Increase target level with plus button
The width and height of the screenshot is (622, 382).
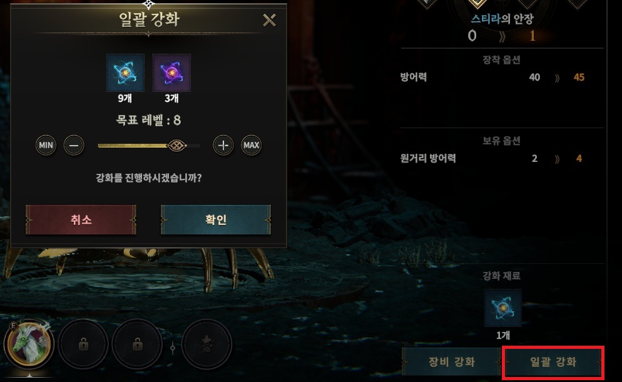(223, 146)
